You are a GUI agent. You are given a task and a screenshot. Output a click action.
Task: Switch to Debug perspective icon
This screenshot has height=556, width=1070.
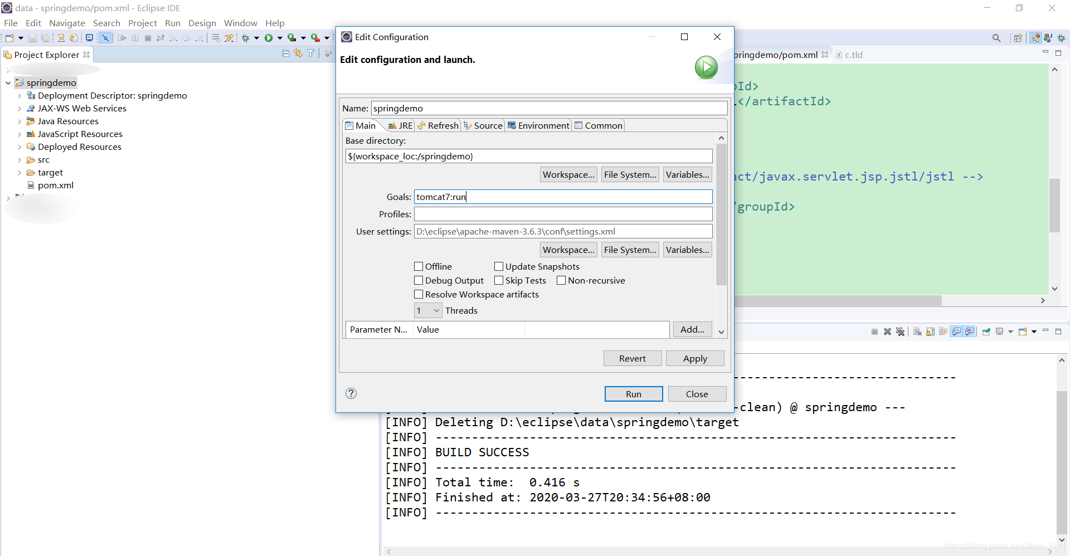(x=1061, y=38)
